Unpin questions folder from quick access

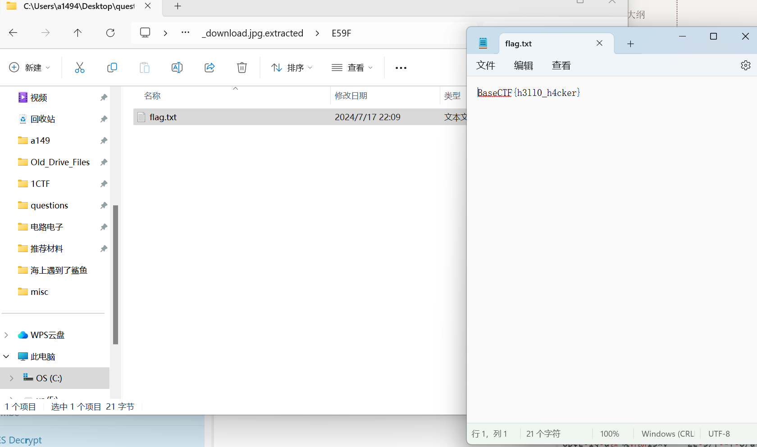click(x=104, y=206)
